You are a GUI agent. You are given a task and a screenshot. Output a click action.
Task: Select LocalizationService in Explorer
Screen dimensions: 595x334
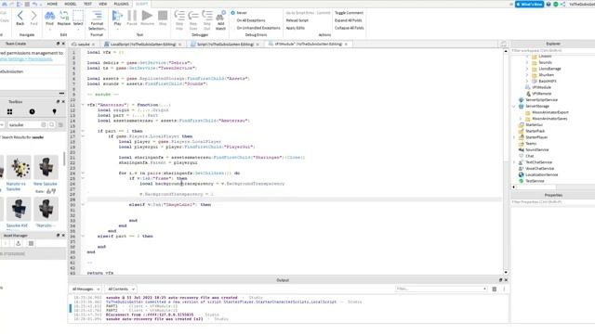pyautogui.click(x=541, y=175)
